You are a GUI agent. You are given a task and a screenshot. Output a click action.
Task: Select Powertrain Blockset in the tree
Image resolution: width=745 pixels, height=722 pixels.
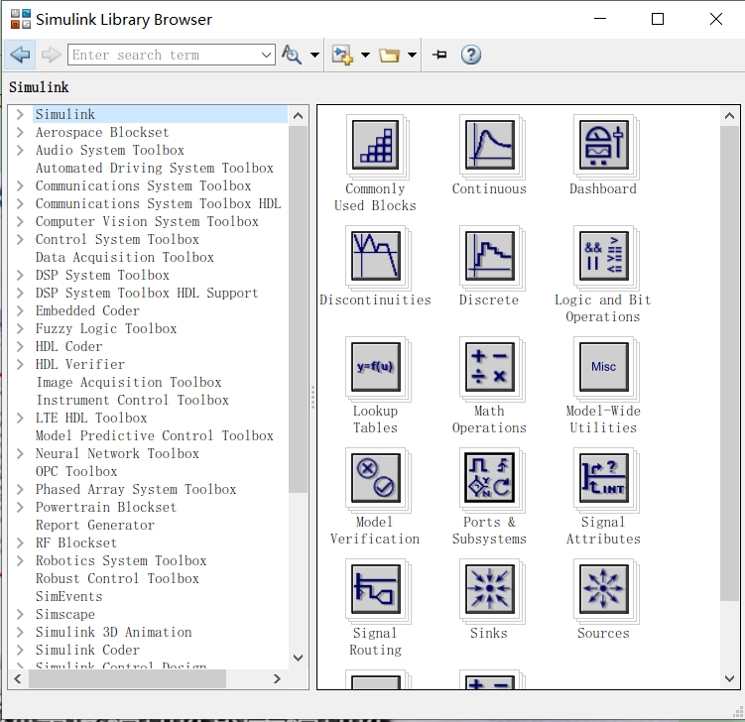pos(106,508)
